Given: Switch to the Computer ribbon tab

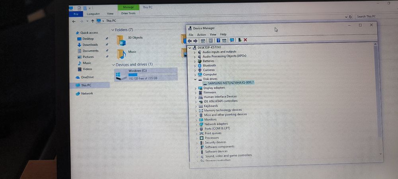Looking at the screenshot, I should 93,14.
